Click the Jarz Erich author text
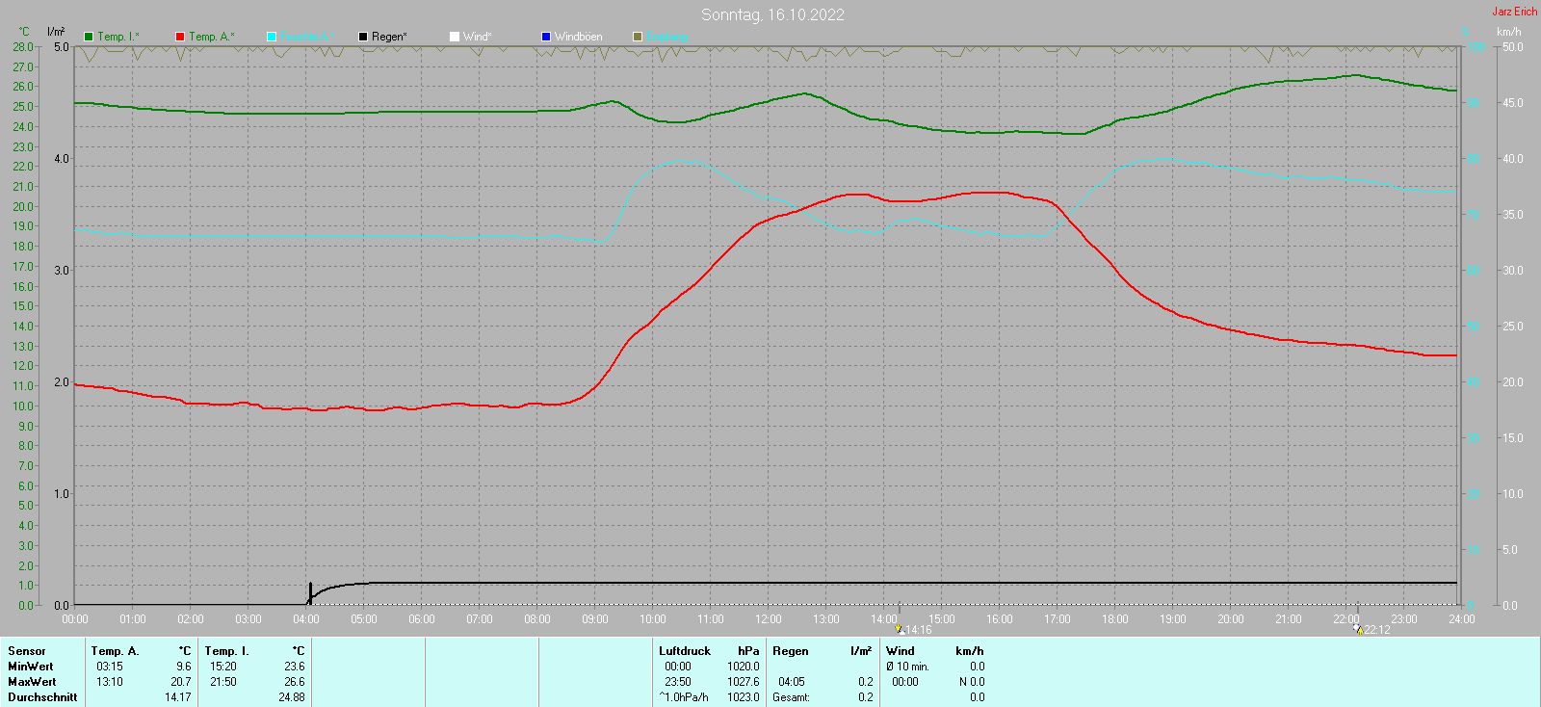This screenshot has width=1541, height=707. (x=1514, y=12)
